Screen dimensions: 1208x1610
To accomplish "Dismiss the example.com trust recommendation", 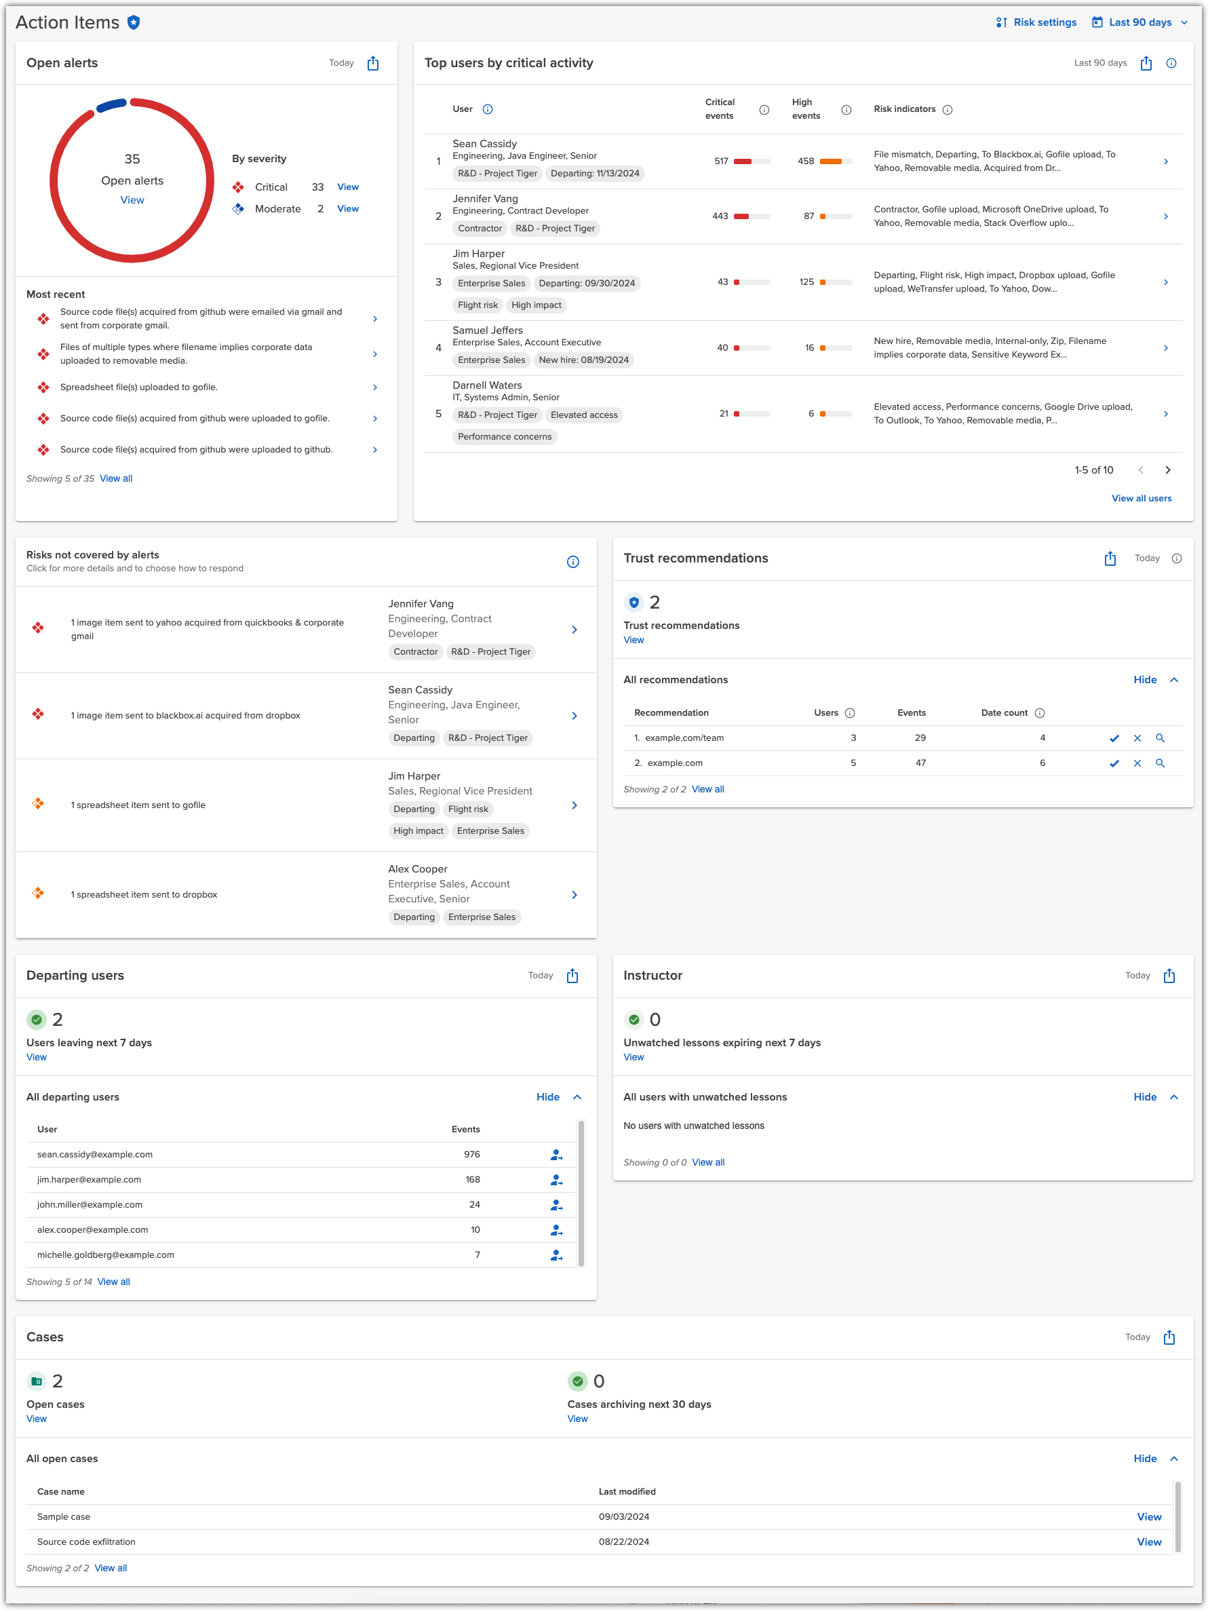I will tap(1137, 763).
